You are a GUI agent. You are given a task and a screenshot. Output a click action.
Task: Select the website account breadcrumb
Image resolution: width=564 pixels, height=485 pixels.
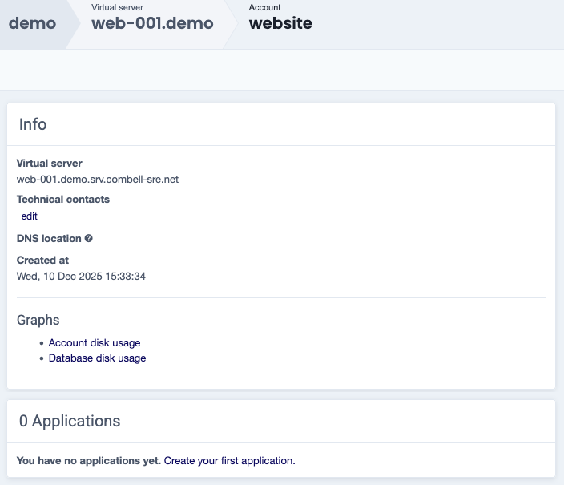(280, 23)
